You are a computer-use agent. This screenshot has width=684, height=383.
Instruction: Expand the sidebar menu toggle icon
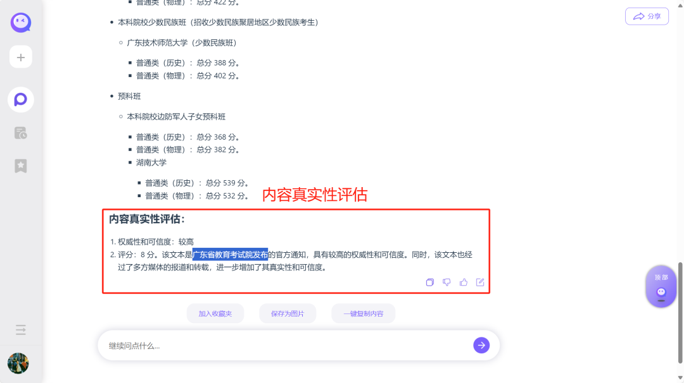(x=20, y=329)
